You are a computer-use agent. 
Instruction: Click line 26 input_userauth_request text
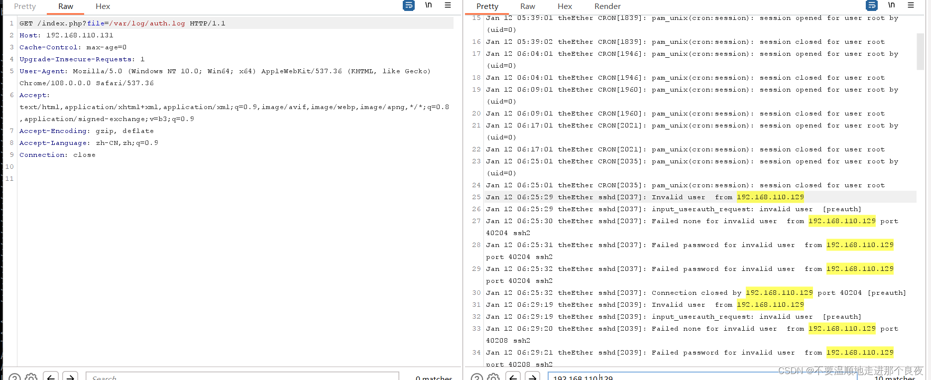pos(702,209)
